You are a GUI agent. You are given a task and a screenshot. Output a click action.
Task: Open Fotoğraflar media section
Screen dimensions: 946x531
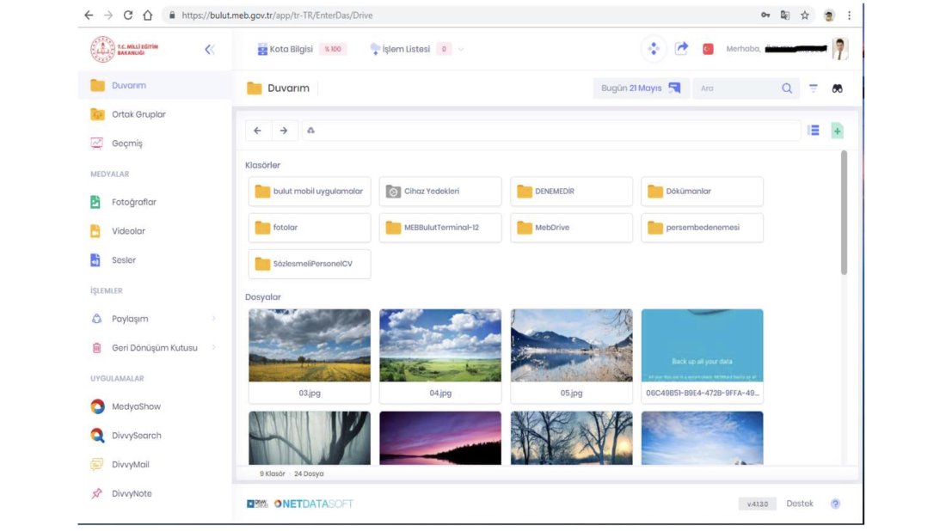click(133, 202)
